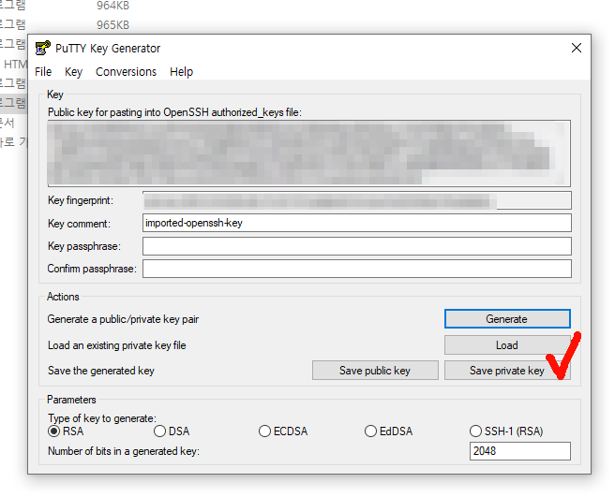Click 'Type of key to generate:' label
The image size is (615, 497).
coord(102,418)
